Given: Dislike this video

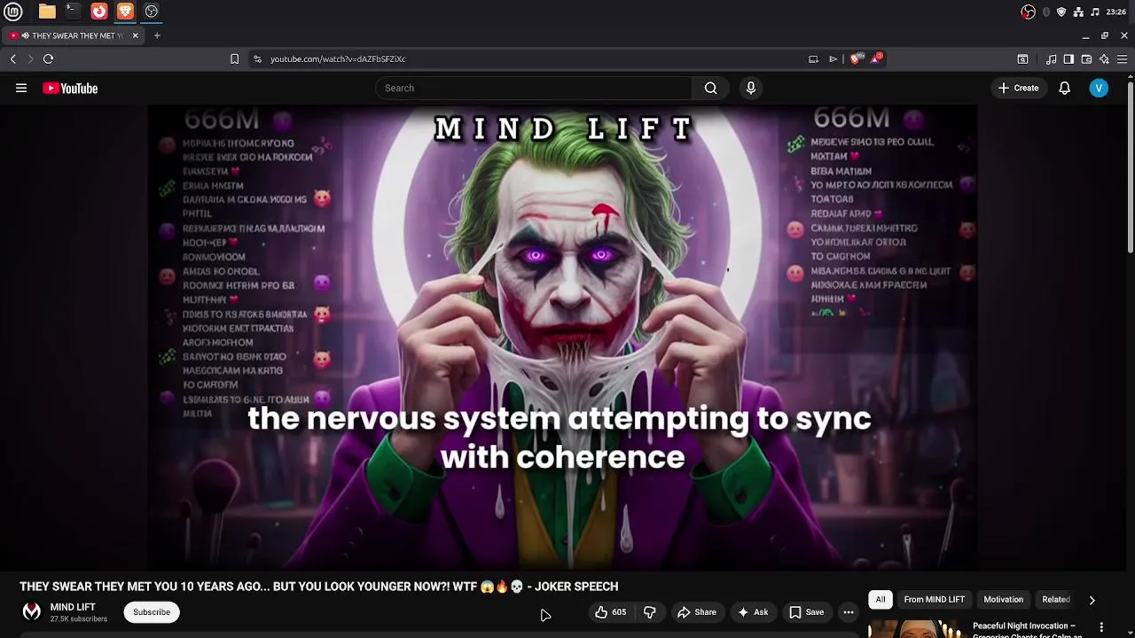Looking at the screenshot, I should coord(649,612).
